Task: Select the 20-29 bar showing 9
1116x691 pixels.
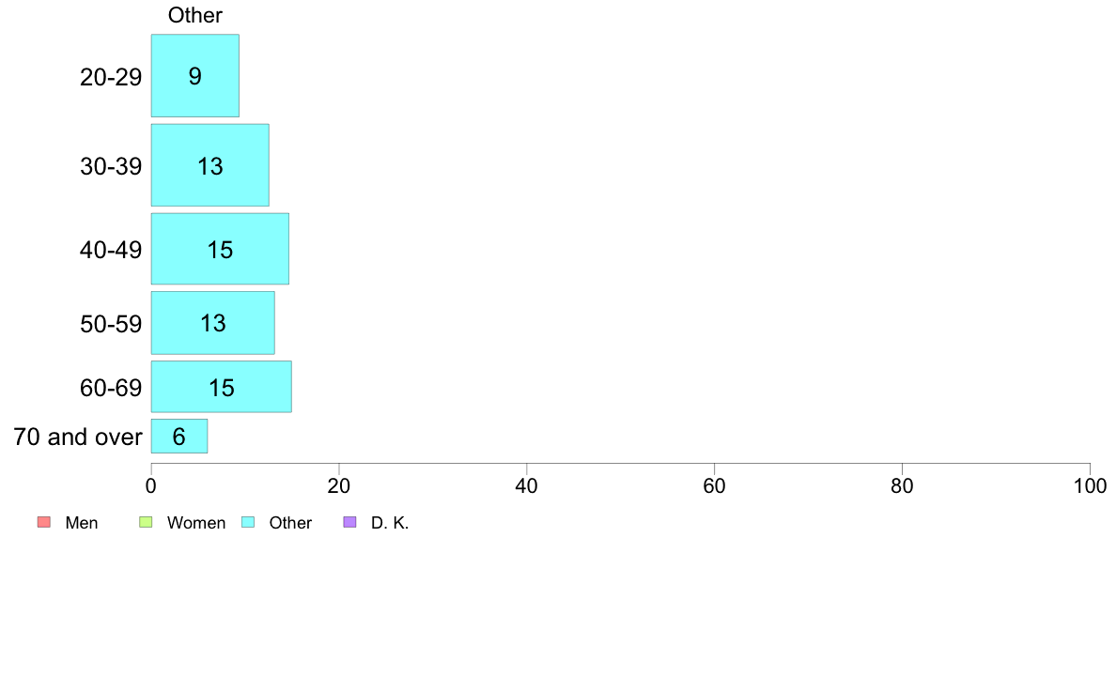Action: (195, 75)
